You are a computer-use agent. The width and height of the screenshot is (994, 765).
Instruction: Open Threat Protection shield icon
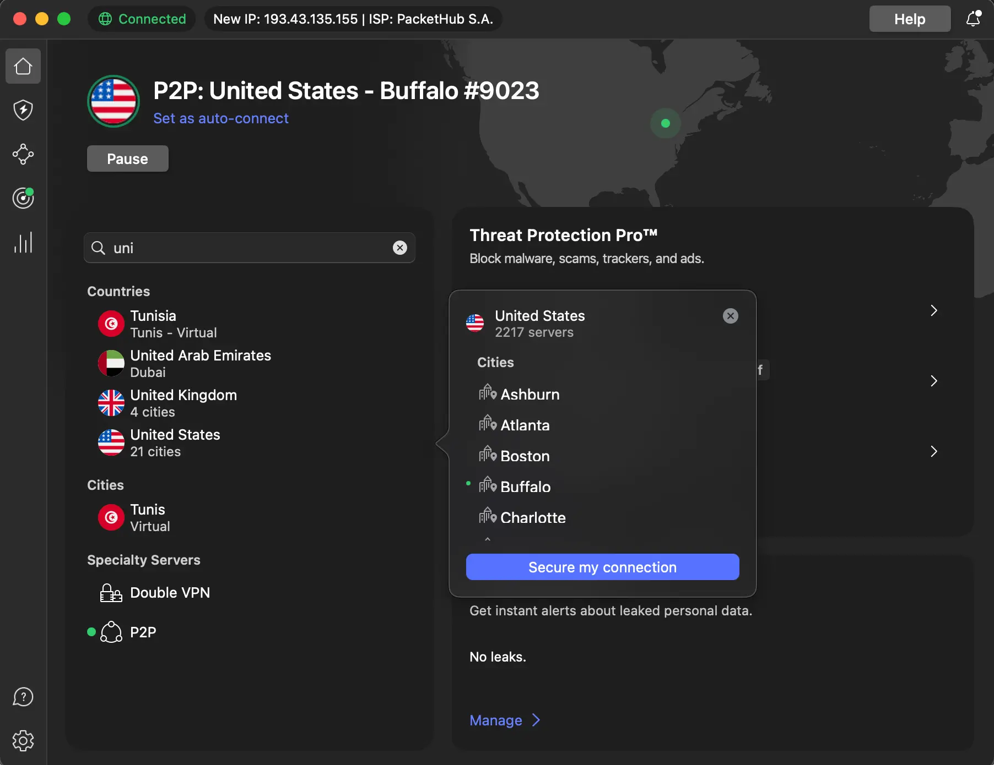[23, 110]
